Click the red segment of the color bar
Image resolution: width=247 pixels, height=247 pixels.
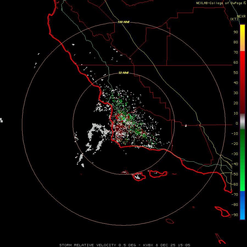point(242,82)
